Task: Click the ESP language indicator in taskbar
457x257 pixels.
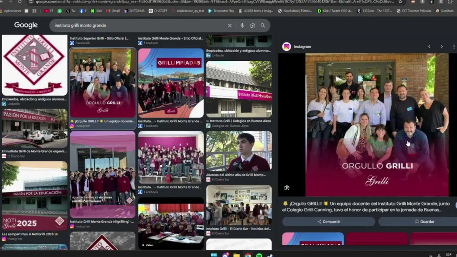Action: (x=449, y=255)
